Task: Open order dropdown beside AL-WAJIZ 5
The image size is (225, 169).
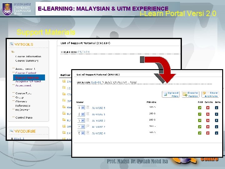Action: click(x=81, y=108)
